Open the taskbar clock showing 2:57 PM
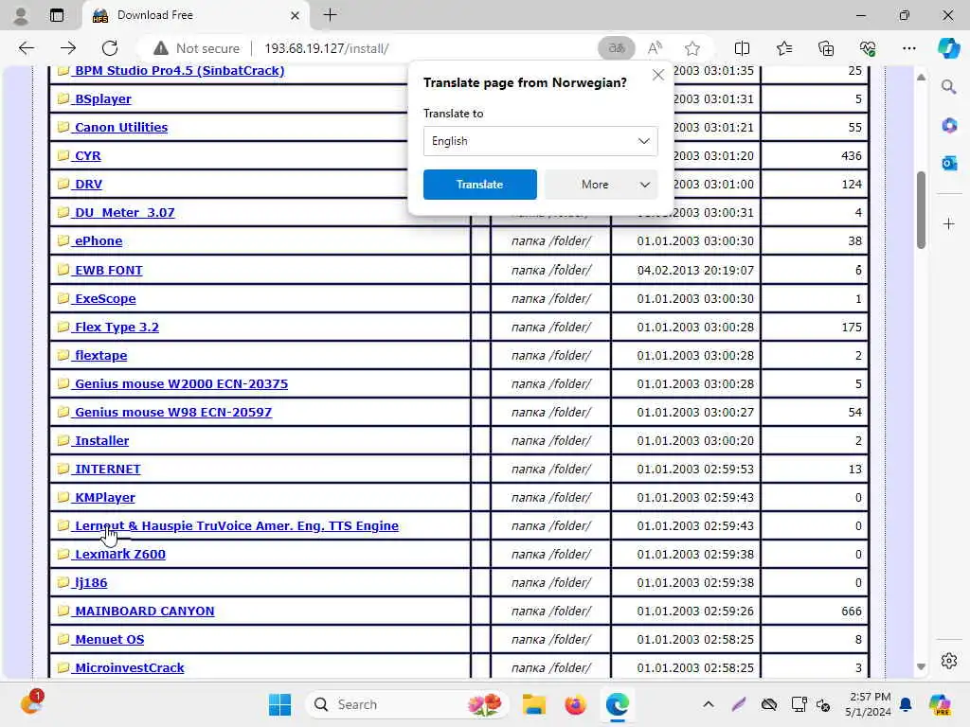Screen dimensions: 970x727 868,704
